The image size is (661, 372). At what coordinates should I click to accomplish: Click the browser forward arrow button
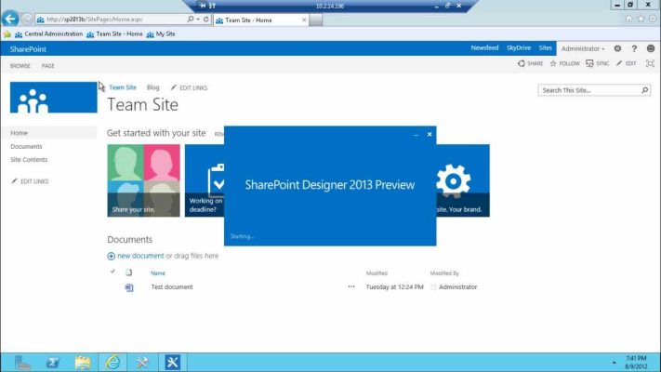pos(27,19)
